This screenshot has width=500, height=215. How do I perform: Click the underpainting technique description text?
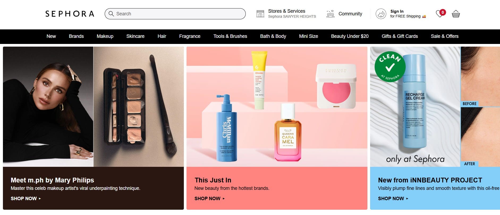[x=75, y=188]
